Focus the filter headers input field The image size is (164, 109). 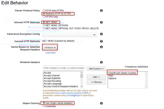click(x=64, y=68)
